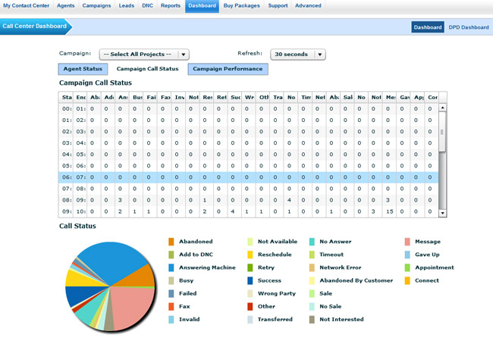The image size is (493, 344).
Task: Click the Failed legend swatch
Action: pyautogui.click(x=171, y=293)
